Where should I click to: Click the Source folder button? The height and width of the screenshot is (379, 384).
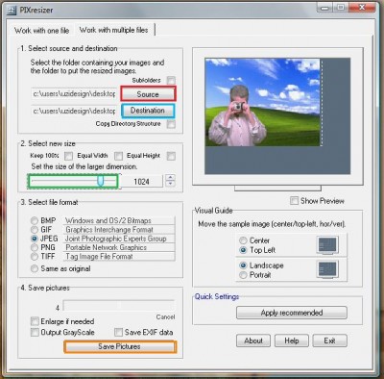pos(148,94)
